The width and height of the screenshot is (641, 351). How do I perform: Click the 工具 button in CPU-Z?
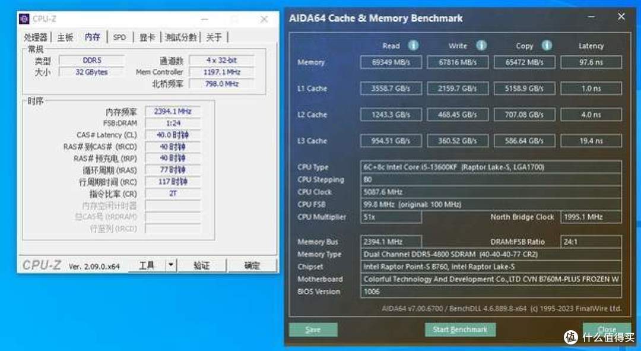pos(147,265)
